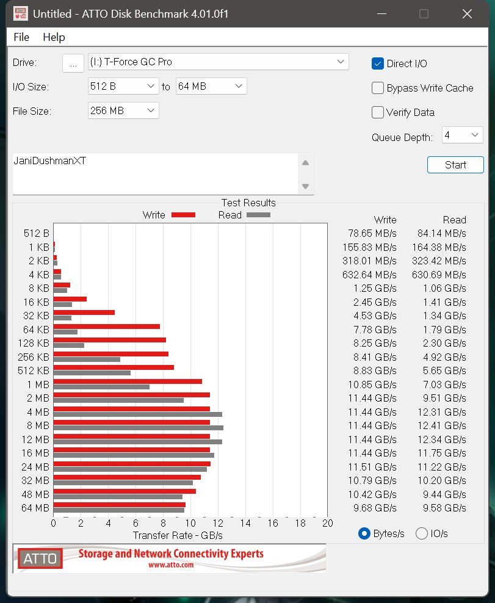The image size is (495, 603).
Task: Click the Transfer Rate - GB/s axis label
Action: 178,535
